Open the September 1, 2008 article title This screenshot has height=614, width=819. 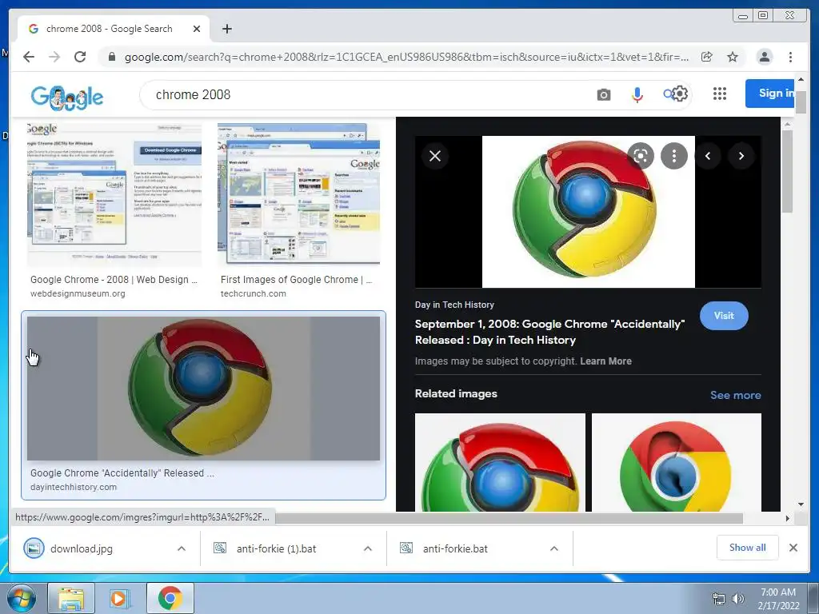pyautogui.click(x=549, y=332)
